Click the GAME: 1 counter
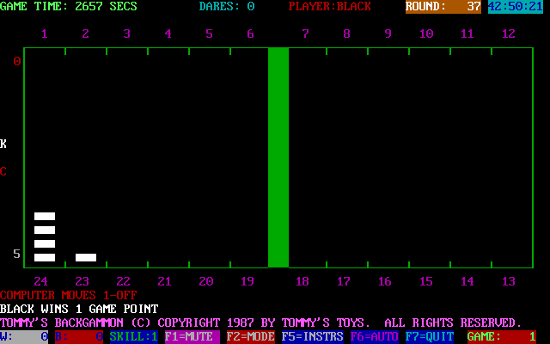This screenshot has width=550, height=344. [501, 336]
